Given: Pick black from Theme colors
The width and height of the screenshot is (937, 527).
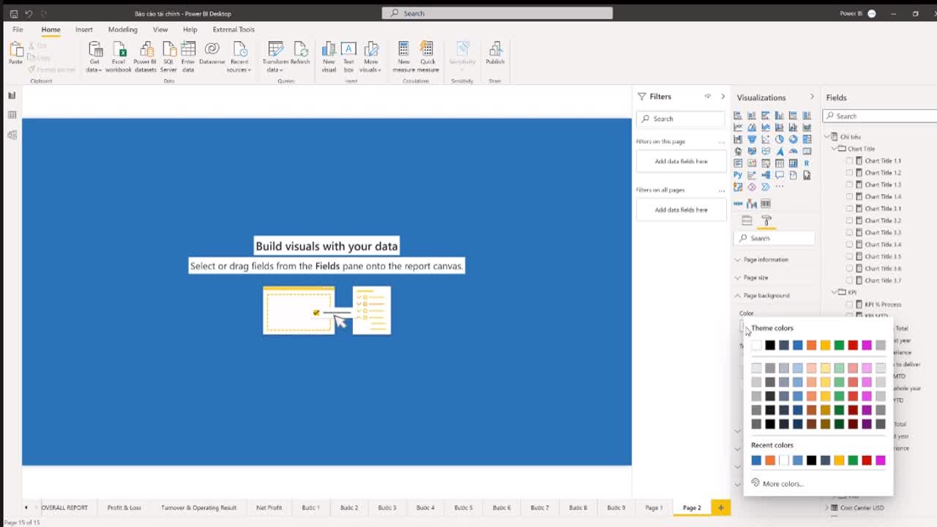Looking at the screenshot, I should click(770, 345).
